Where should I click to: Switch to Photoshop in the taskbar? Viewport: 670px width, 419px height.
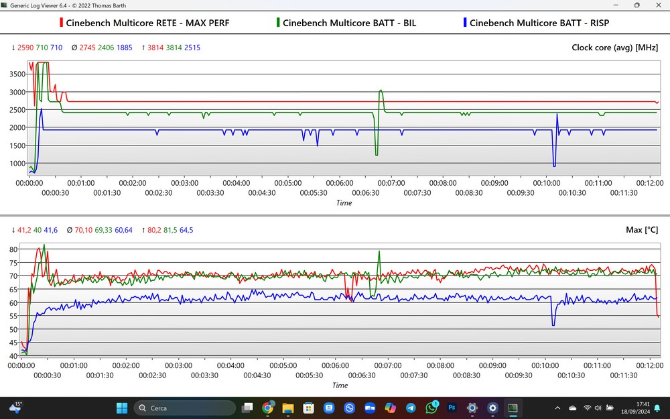[452, 408]
